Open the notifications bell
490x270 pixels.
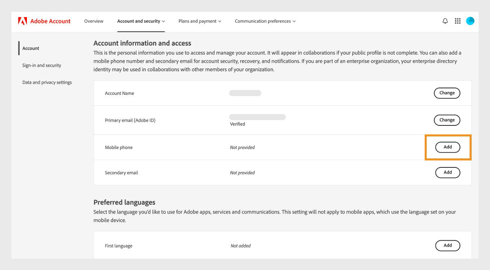click(445, 21)
